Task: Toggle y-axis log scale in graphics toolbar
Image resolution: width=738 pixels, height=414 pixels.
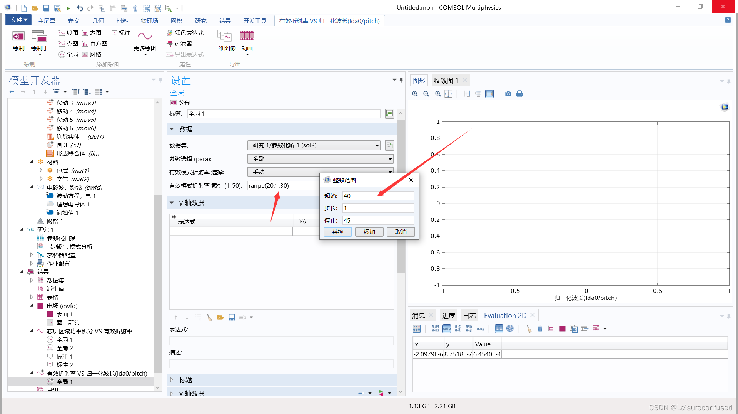Action: [x=478, y=94]
